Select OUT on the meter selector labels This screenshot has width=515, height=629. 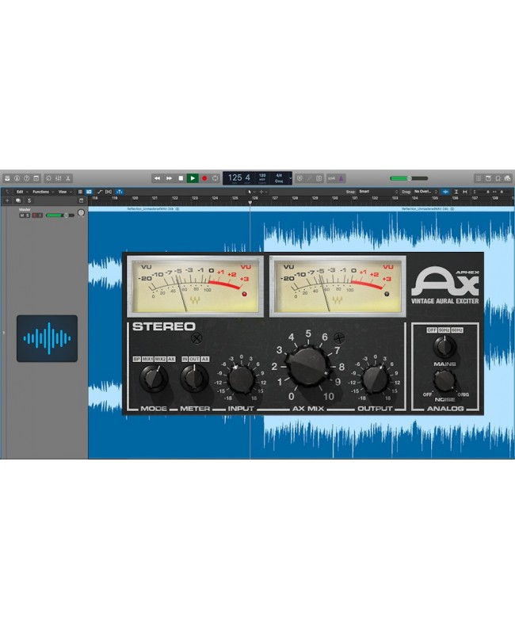tap(194, 359)
